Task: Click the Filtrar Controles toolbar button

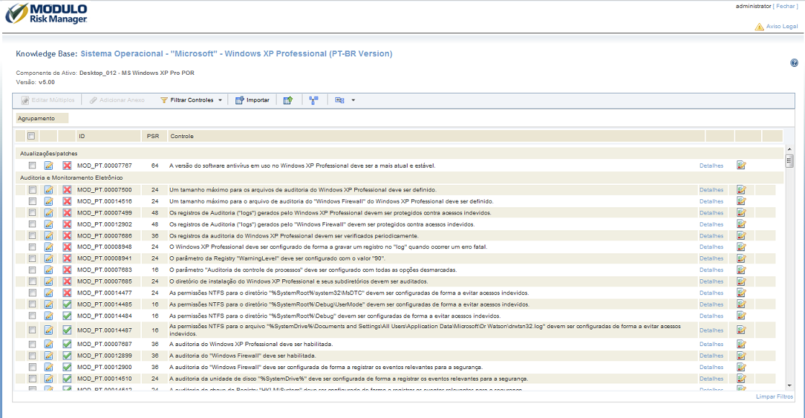Action: coord(187,100)
